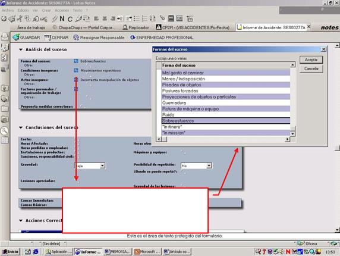Click scroll-up arrow of dialog list

tap(292, 65)
